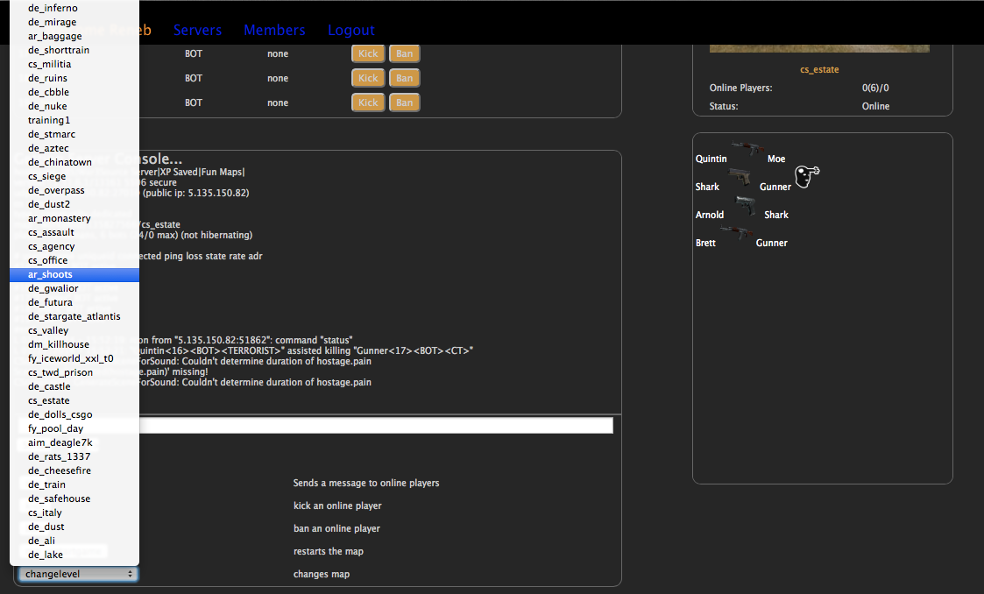Image resolution: width=984 pixels, height=594 pixels.
Task: Select de_dust2 from the map list
Action: [x=49, y=204]
